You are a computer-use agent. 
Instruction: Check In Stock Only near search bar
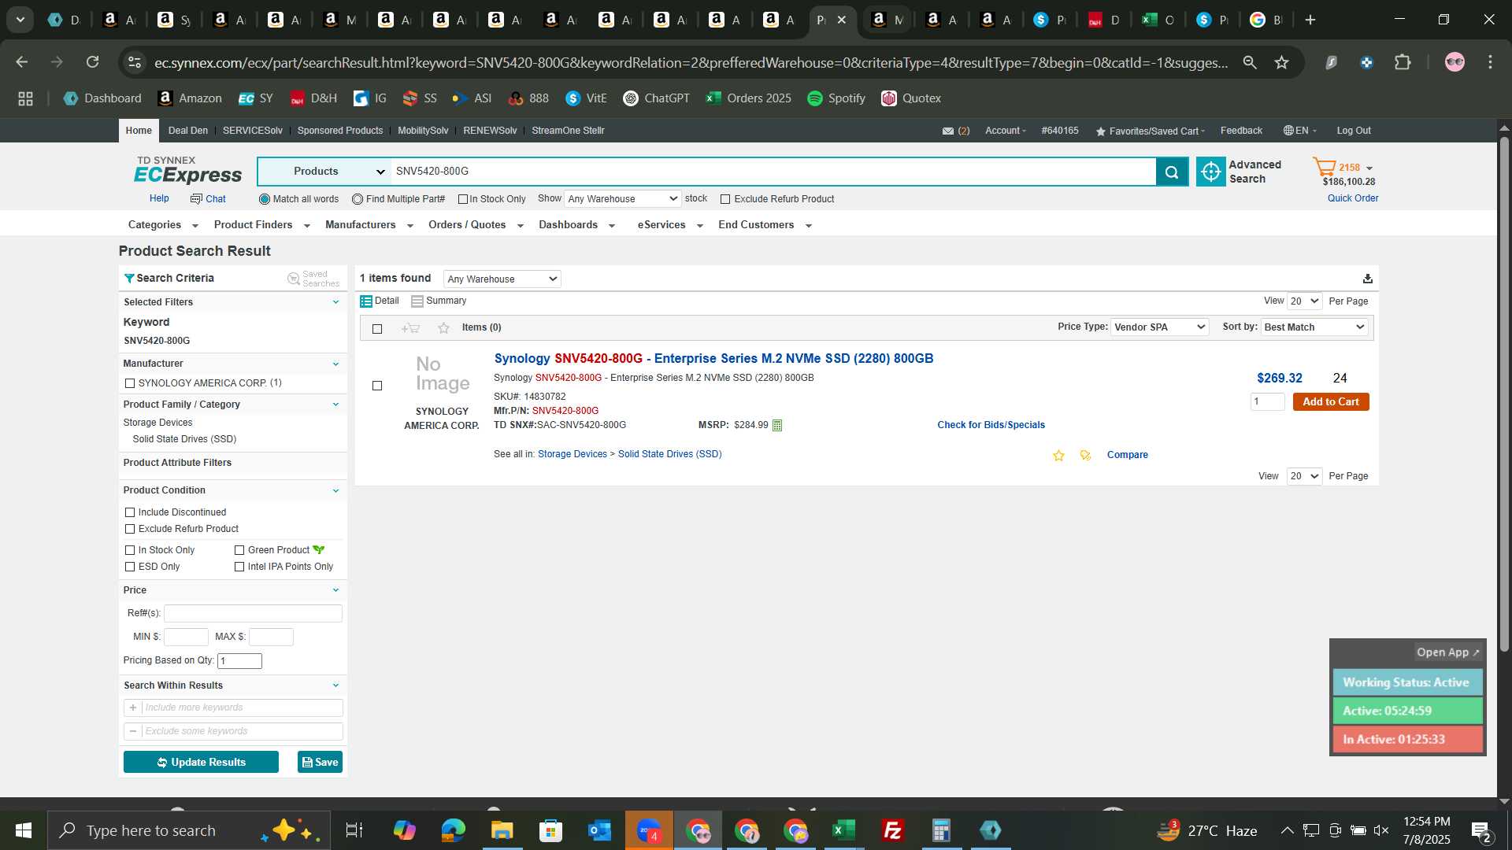(463, 199)
